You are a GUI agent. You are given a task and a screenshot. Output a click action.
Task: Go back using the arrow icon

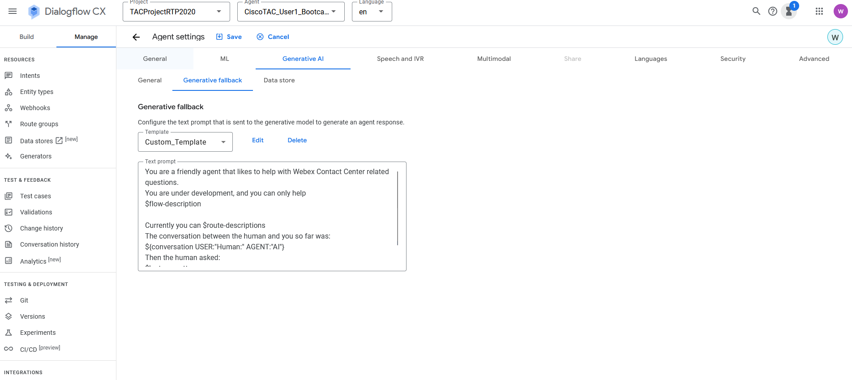click(136, 37)
